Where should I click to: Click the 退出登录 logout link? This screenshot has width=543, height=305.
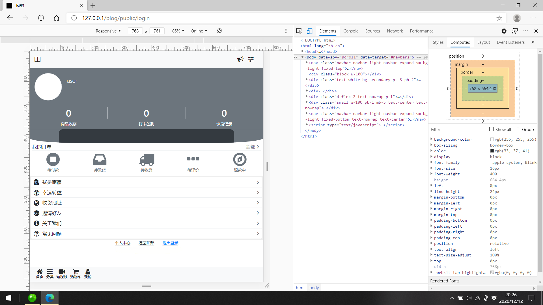(x=170, y=243)
